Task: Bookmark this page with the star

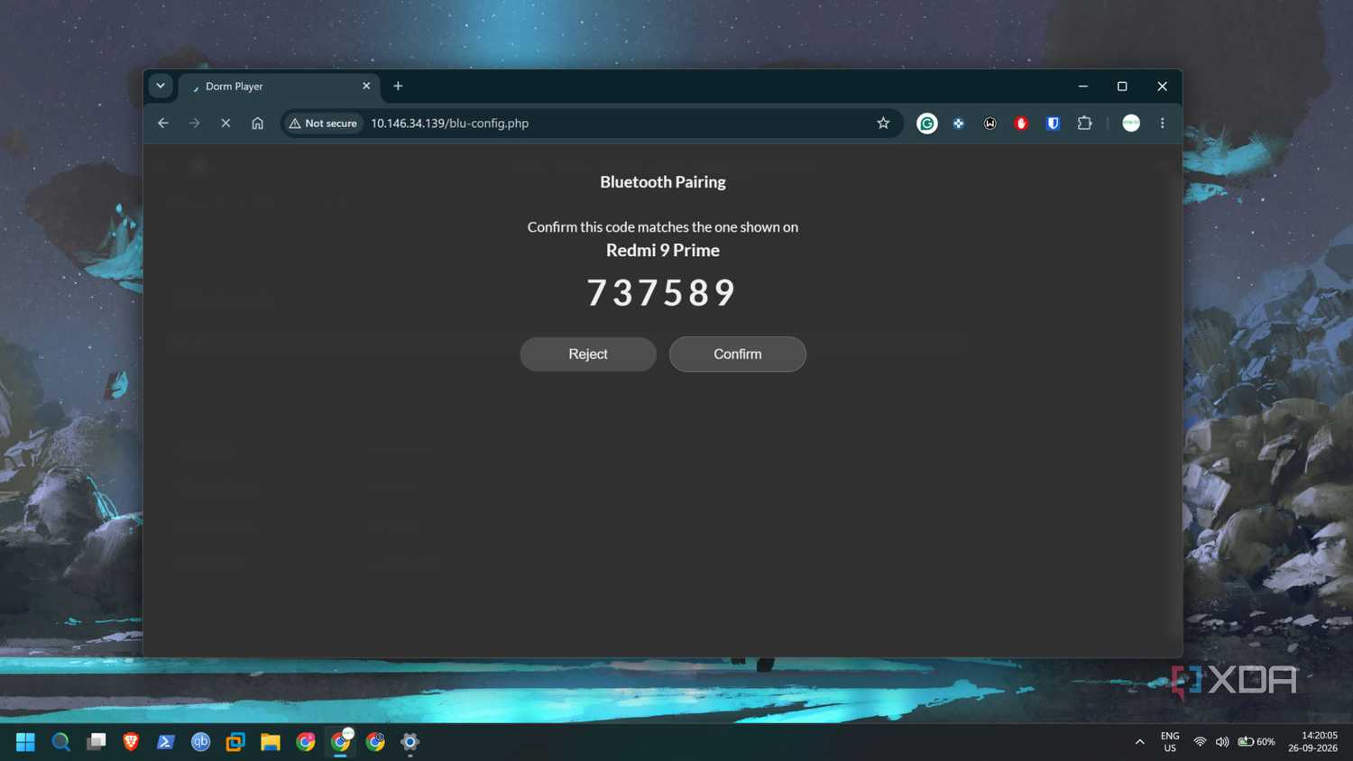Action: click(883, 124)
